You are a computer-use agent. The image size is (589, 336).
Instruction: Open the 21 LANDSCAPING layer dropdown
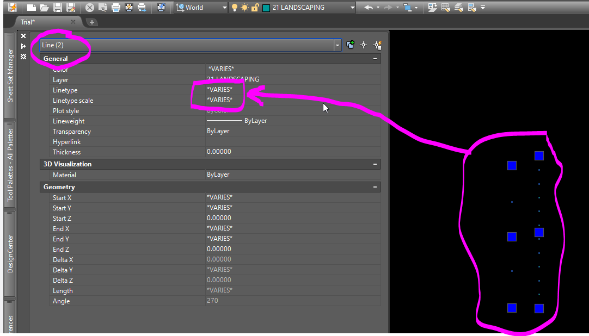pyautogui.click(x=353, y=7)
